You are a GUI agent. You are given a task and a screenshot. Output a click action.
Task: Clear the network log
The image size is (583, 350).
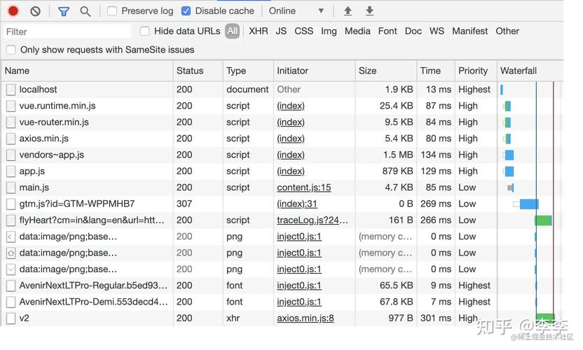coord(35,11)
